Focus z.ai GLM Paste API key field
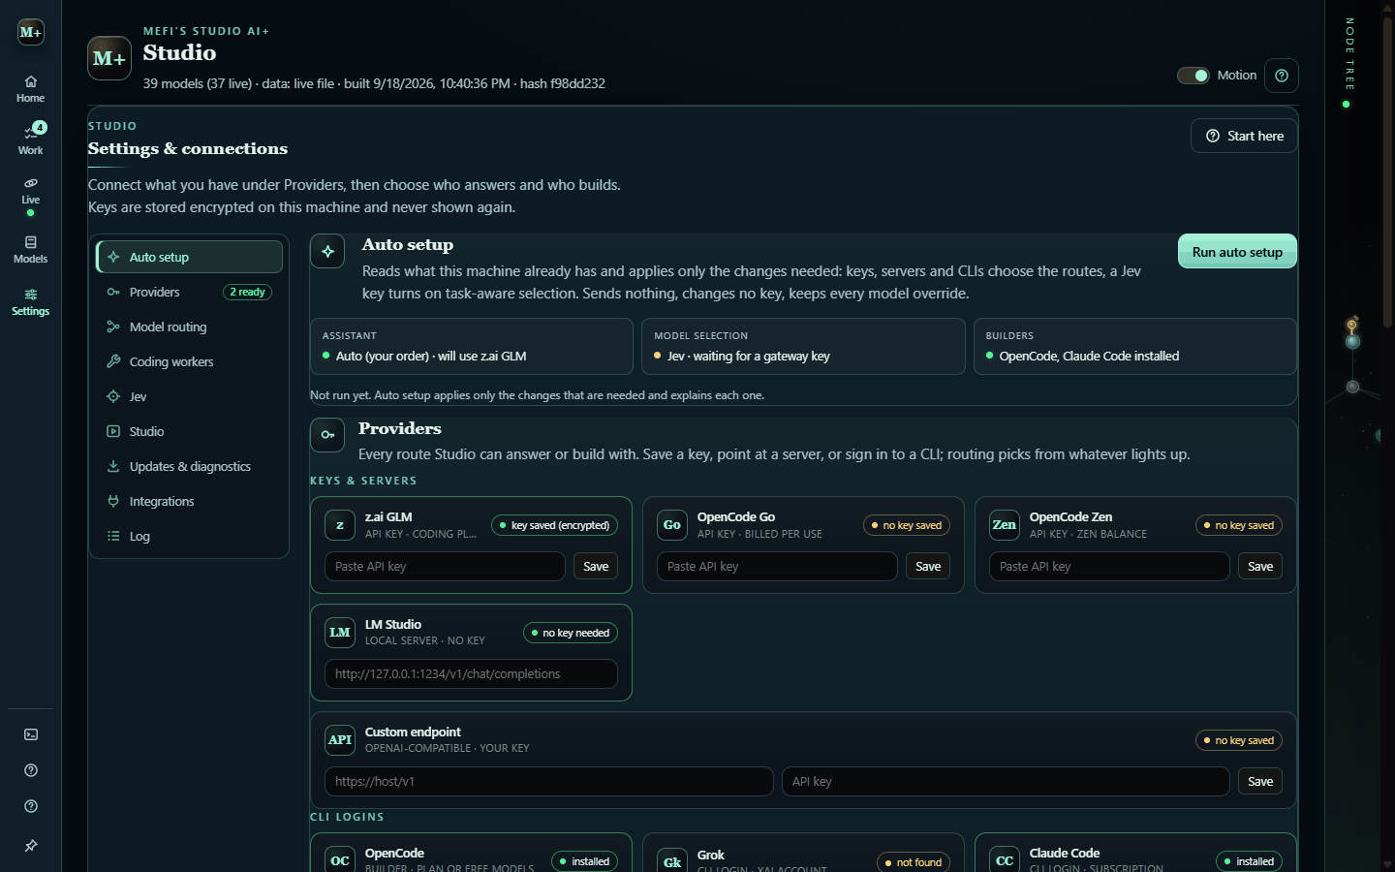The width and height of the screenshot is (1395, 872). [x=445, y=567]
